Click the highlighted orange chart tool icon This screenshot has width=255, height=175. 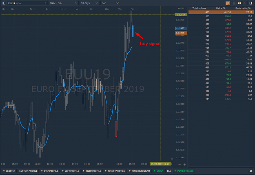[x=228, y=3]
